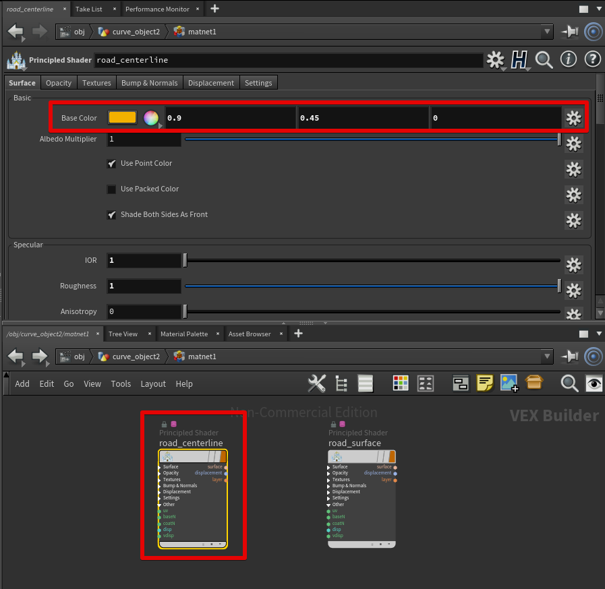Open the top pane options dropdown arrow
Screen dimensions: 605x589
(x=599, y=9)
